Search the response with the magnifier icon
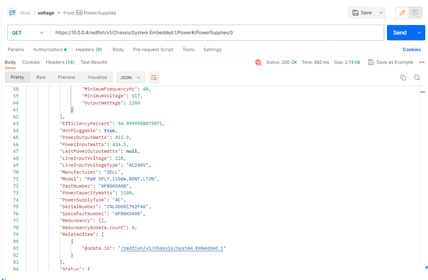 [417, 78]
